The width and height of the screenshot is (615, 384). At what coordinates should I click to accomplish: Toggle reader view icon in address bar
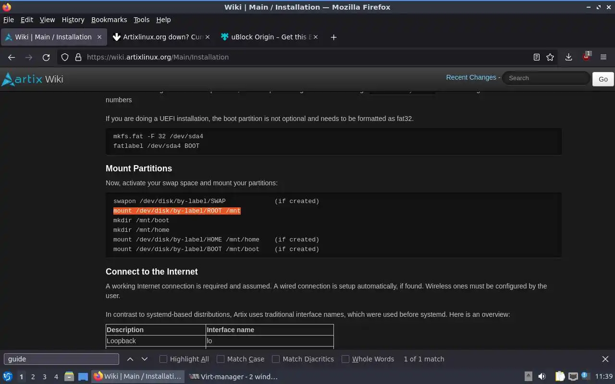tap(537, 57)
